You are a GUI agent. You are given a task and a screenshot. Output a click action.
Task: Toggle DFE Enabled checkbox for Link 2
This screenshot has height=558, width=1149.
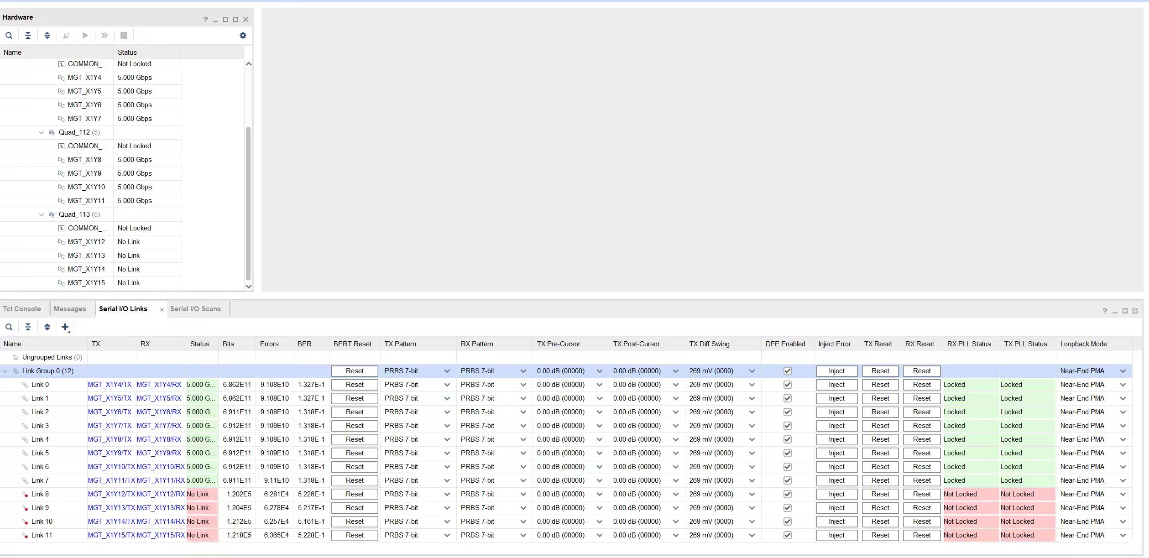pos(787,412)
